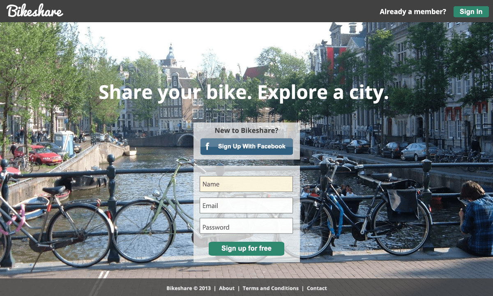Screen dimensions: 493x296
Task: Open the Terms and Conditions footer link
Action: (x=270, y=288)
